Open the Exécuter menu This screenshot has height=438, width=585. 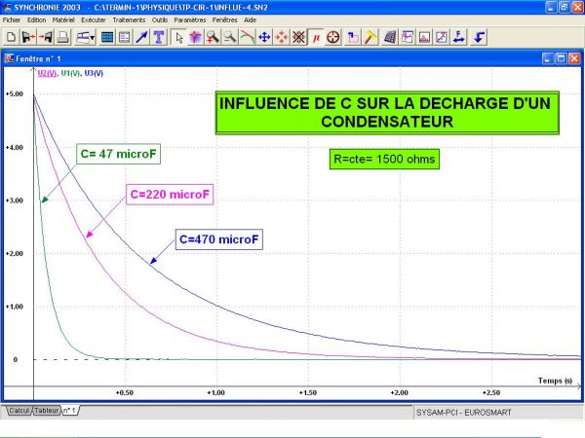pos(94,19)
